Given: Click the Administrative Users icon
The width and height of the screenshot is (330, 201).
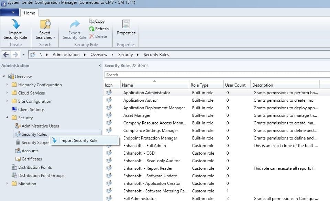Looking at the screenshot, I should 18,126.
